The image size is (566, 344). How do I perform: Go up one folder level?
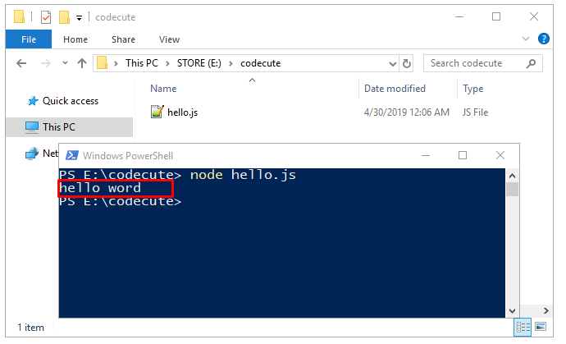point(82,63)
